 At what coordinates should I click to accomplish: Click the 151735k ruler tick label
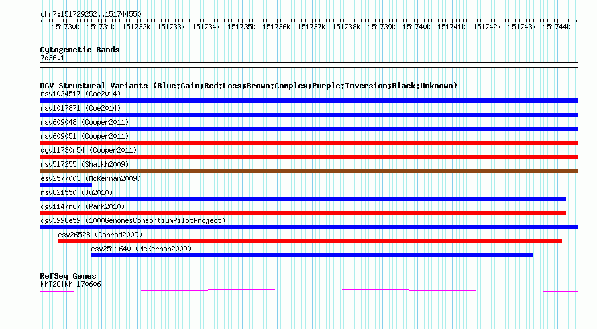point(241,27)
